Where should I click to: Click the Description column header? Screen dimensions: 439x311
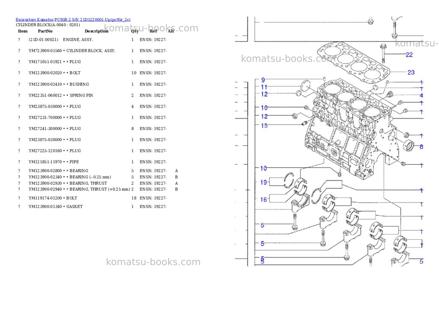[96, 31]
